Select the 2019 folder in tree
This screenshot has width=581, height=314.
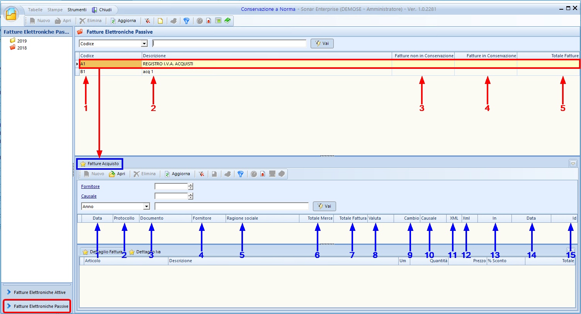pyautogui.click(x=22, y=41)
